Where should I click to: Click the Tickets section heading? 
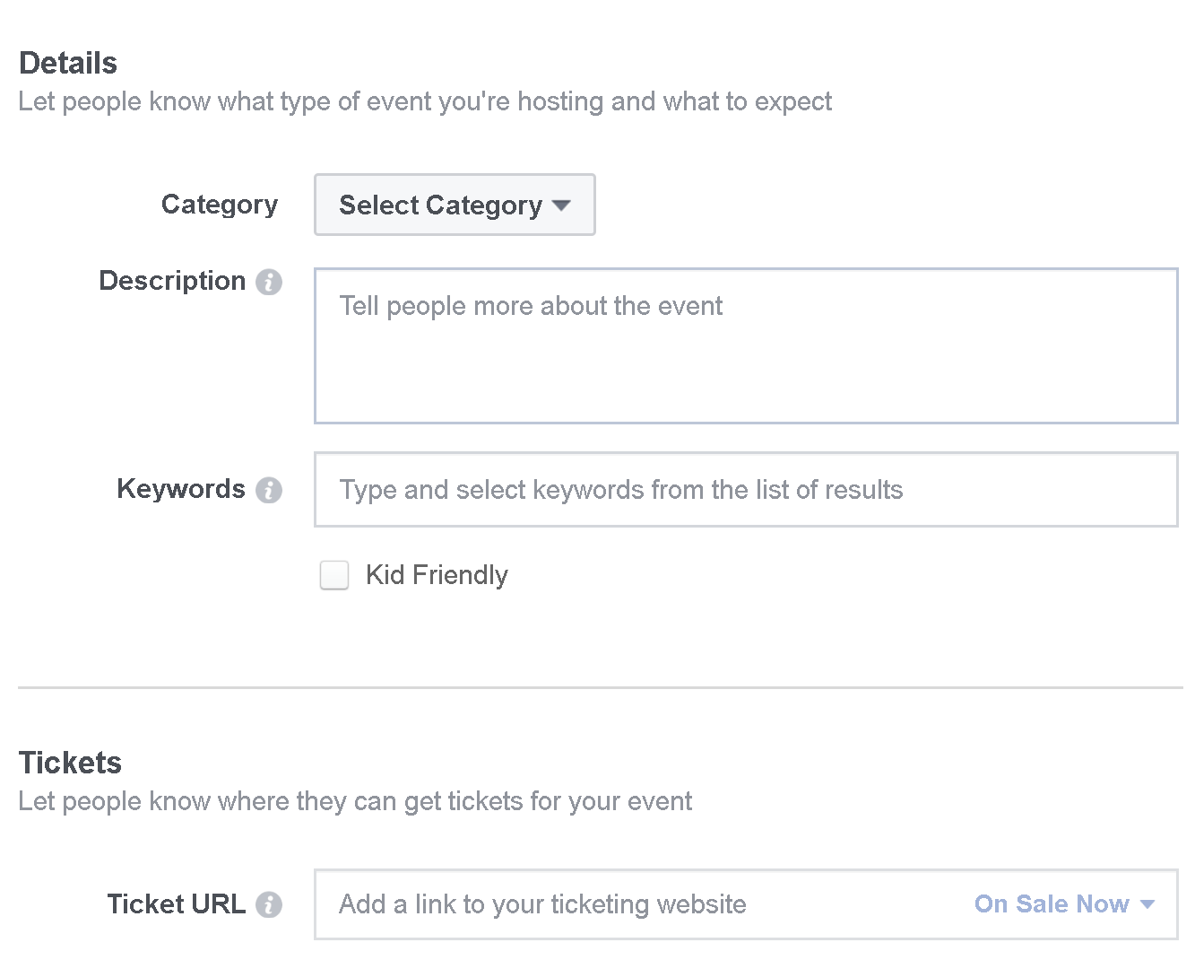point(70,763)
